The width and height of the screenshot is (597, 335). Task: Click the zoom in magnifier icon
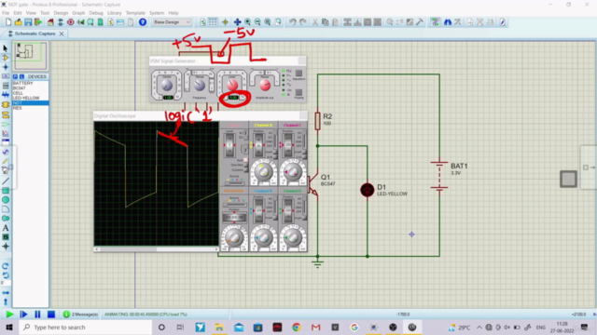247,22
